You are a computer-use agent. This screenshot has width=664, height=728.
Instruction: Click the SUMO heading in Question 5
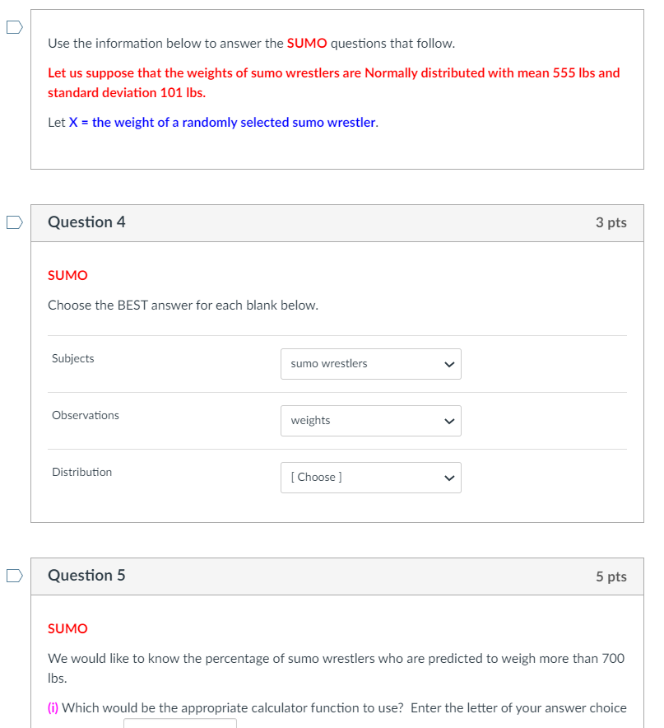click(67, 628)
